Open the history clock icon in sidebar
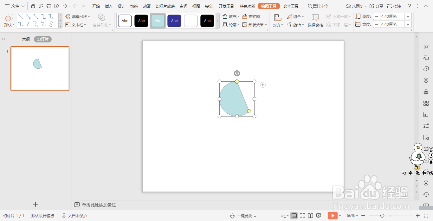 [426, 194]
